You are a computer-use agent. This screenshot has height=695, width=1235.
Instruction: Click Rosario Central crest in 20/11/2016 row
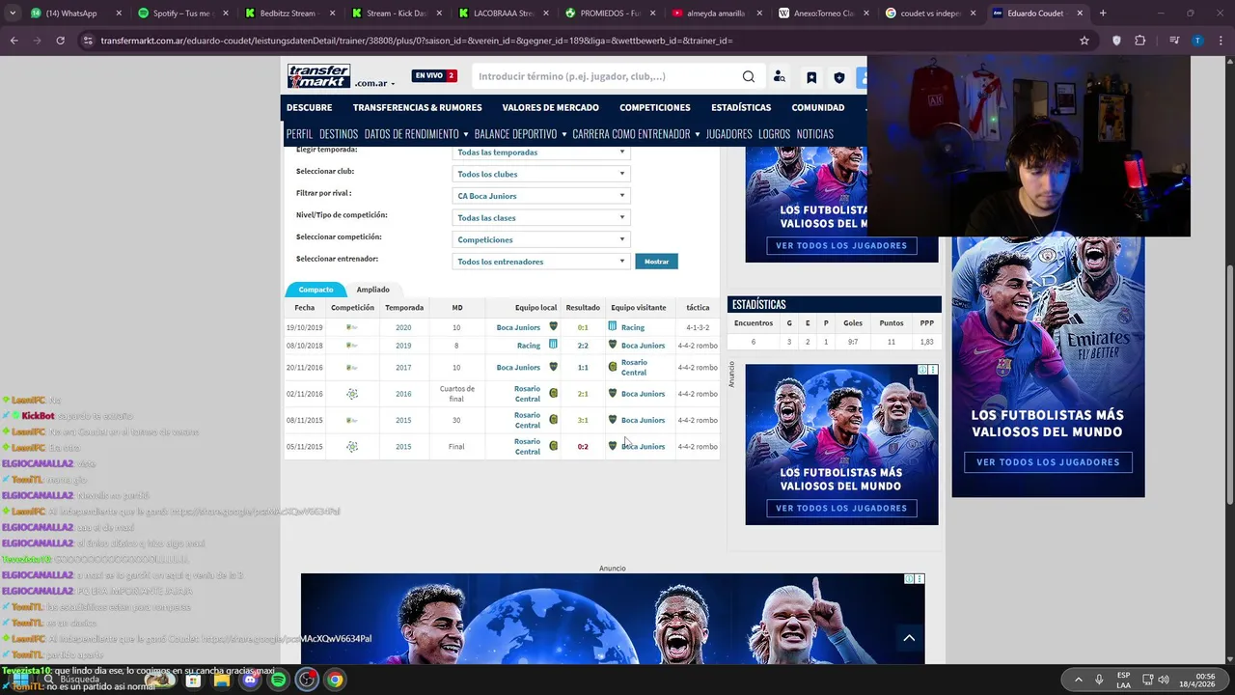(x=613, y=368)
